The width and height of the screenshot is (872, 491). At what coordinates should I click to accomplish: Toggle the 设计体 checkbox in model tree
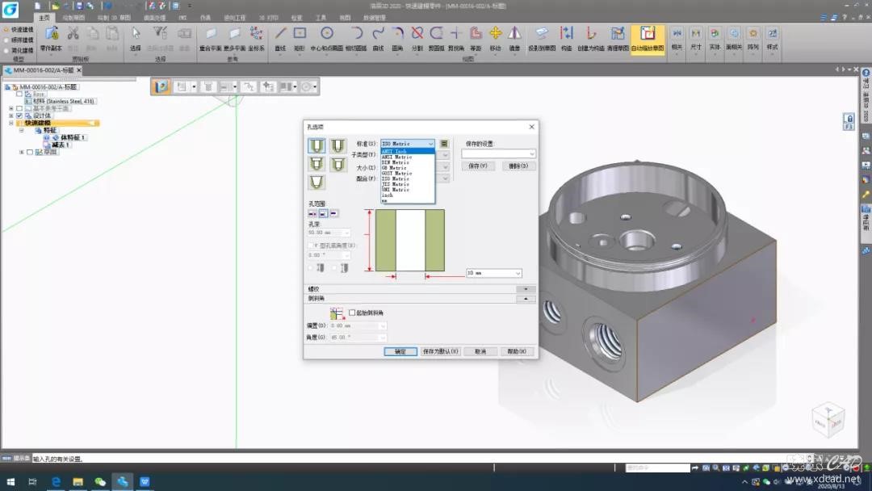pos(19,115)
